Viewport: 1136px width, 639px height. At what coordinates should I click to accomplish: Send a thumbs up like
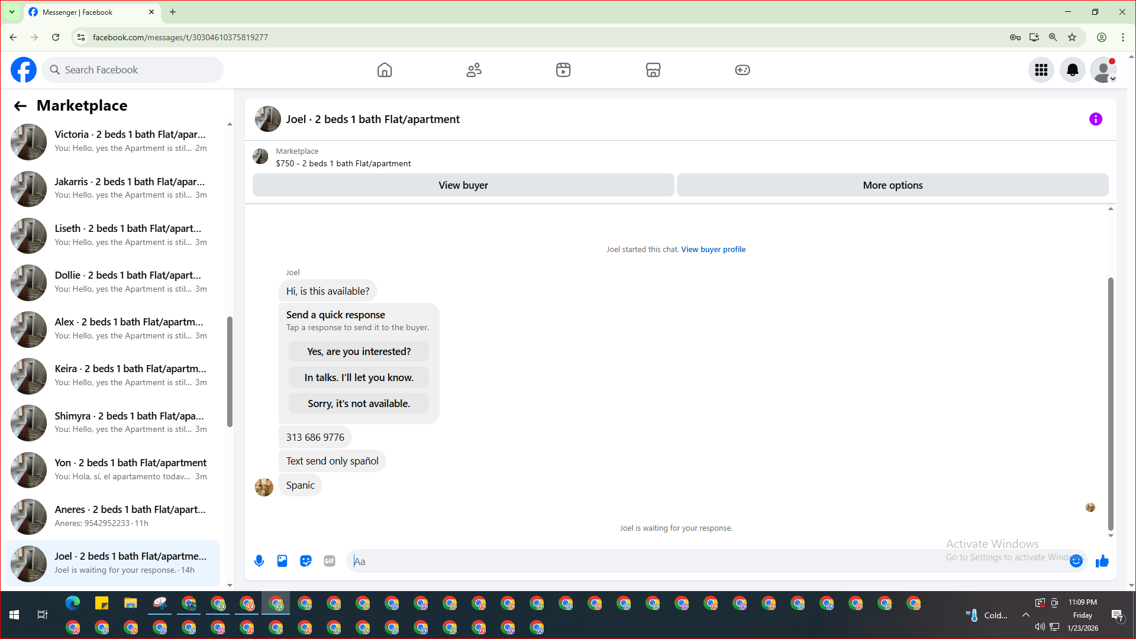coord(1102,561)
